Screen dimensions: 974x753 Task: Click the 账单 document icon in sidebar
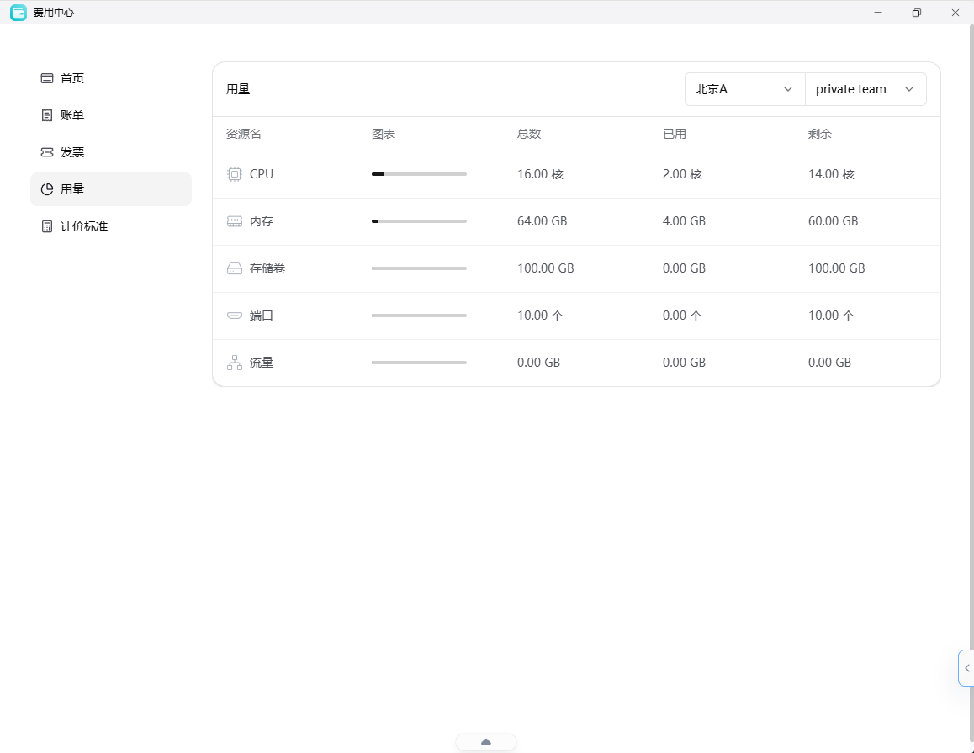pyautogui.click(x=46, y=115)
